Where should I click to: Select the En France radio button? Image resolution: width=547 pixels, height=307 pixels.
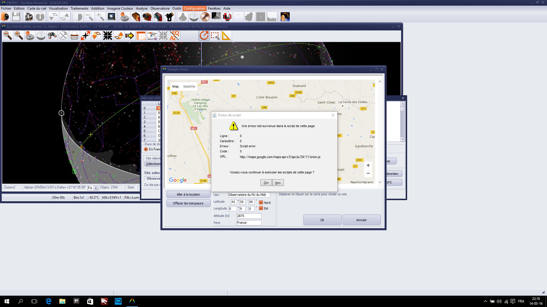[x=146, y=149]
